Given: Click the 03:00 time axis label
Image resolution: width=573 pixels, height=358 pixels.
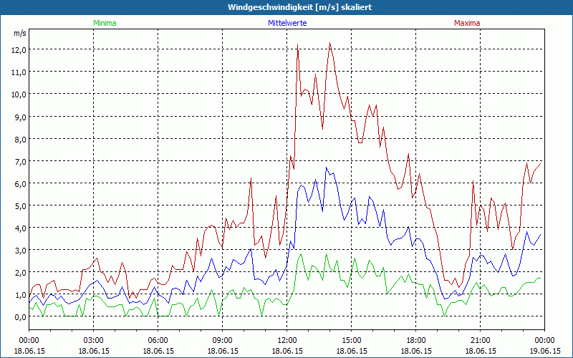Looking at the screenshot, I should pos(94,341).
